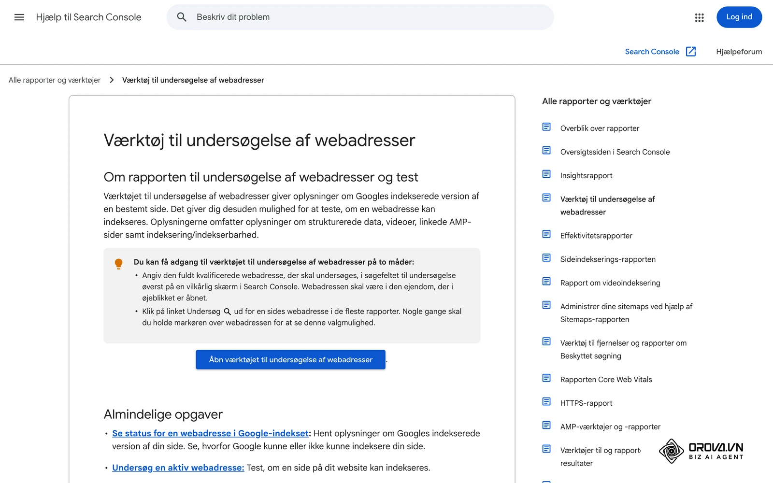
Task: Click the document icon beside Sideindekserings-rapporten
Action: [546, 258]
